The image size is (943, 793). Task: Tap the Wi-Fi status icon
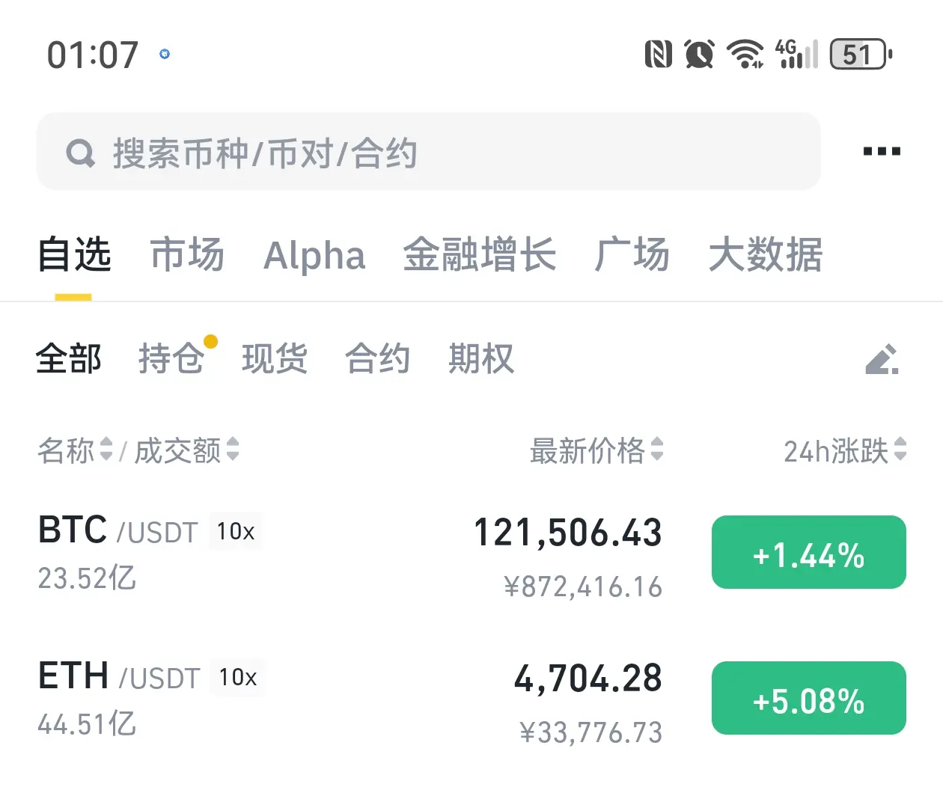(x=745, y=54)
